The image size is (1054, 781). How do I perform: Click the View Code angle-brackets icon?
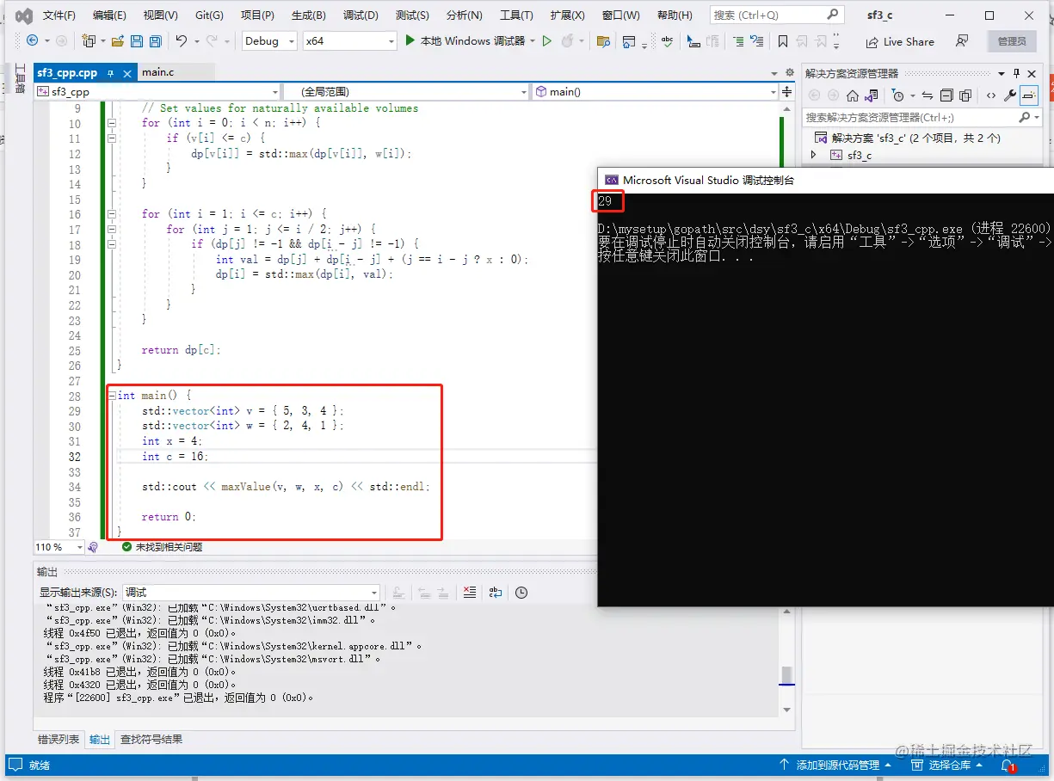[x=991, y=95]
